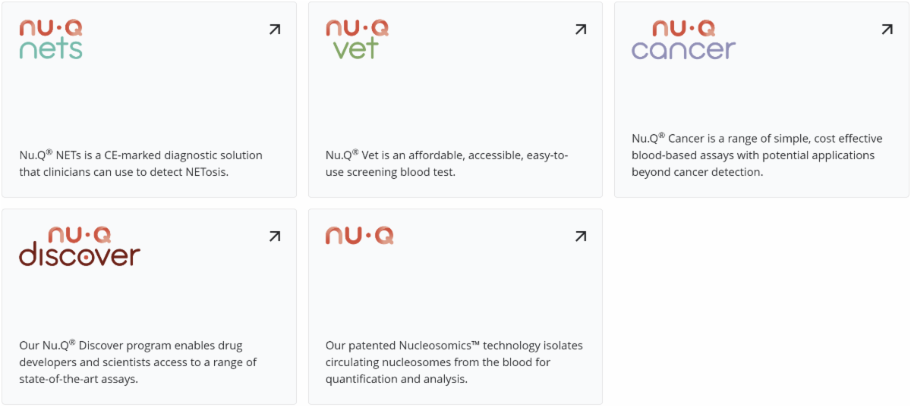Click the arrow icon on Nu.Q NETs card
The height and width of the screenshot is (407, 911).
[x=275, y=30]
